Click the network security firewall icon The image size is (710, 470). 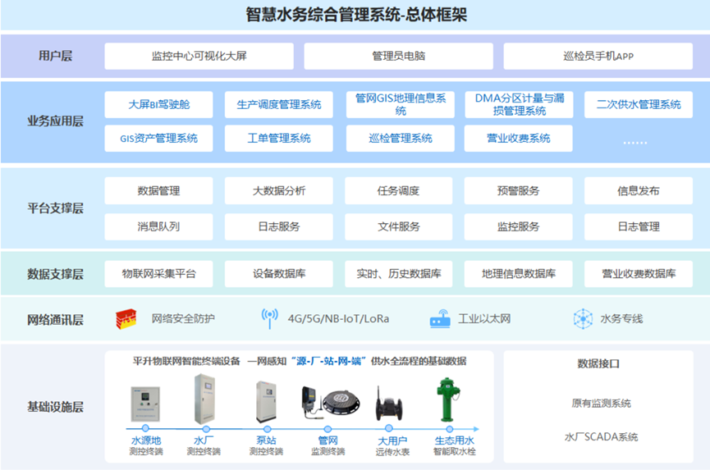point(126,318)
